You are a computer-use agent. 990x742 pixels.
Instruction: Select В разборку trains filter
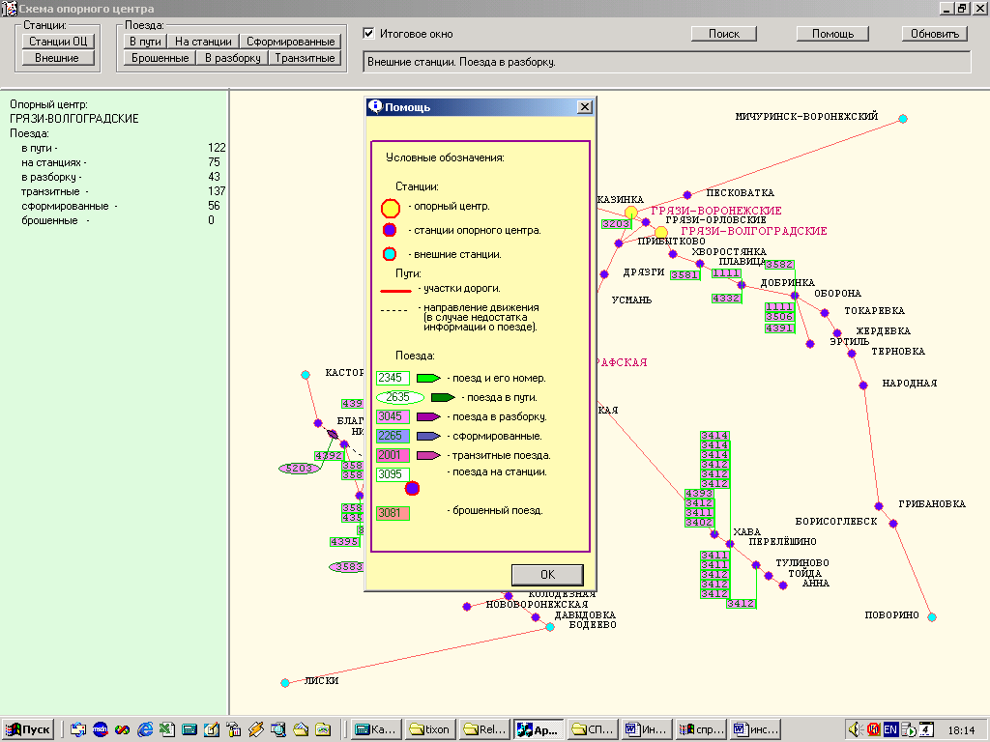(232, 58)
